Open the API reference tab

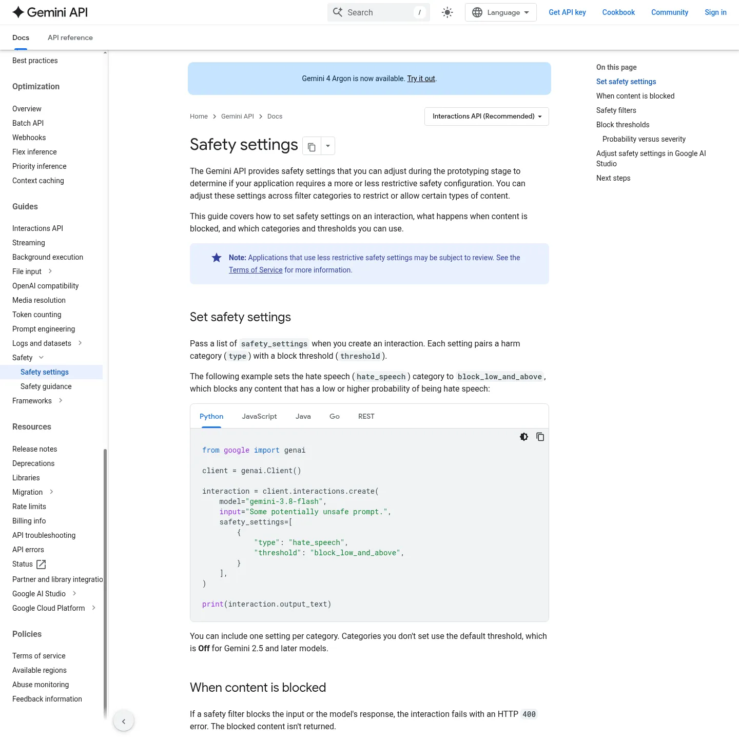coord(70,37)
